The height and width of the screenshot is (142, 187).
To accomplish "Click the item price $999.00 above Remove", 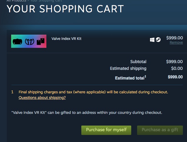I will (x=174, y=38).
